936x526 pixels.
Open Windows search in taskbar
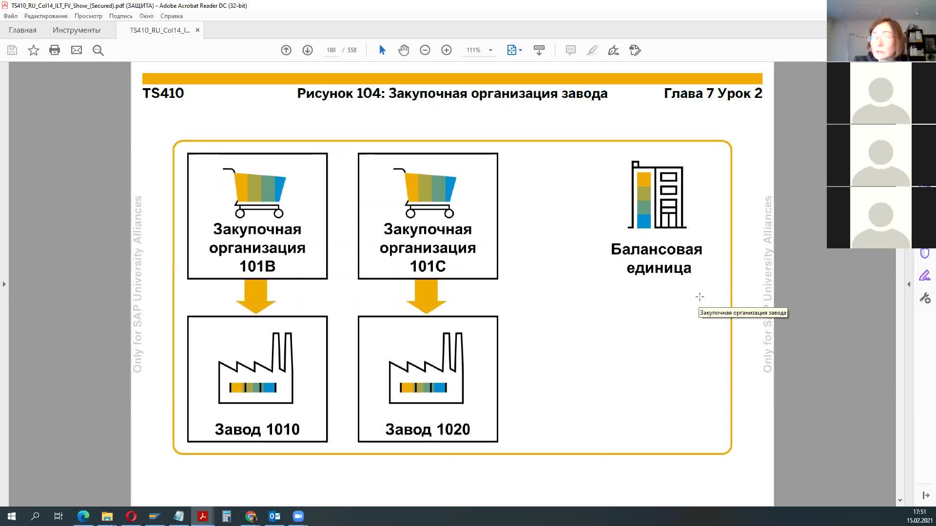[x=35, y=516]
